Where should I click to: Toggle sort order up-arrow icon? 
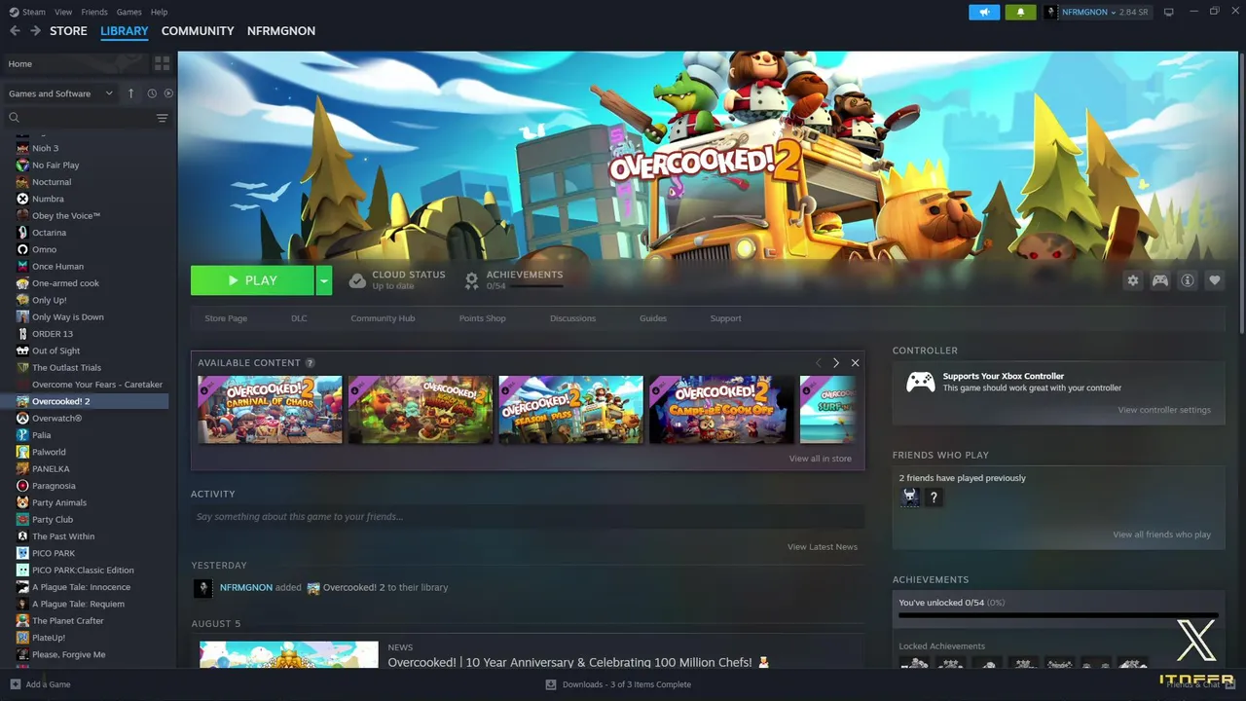click(x=131, y=93)
